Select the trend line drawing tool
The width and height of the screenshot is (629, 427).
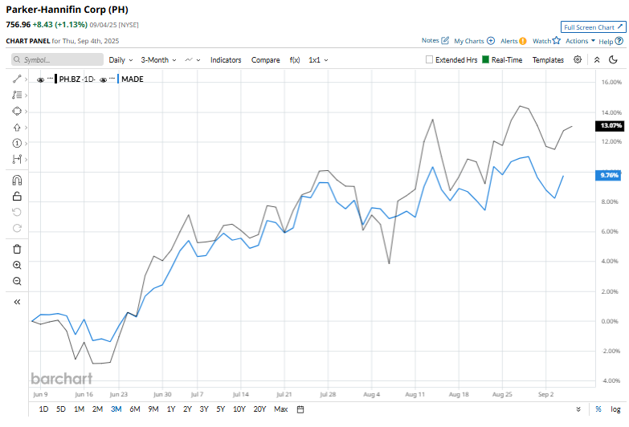16,79
